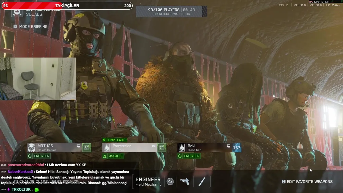This screenshot has height=193, width=343.
Task: Click the Change Class button behind chat
Action: coord(31,181)
